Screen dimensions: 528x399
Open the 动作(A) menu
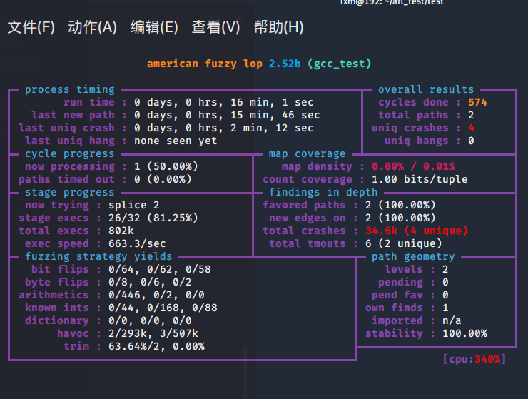[x=92, y=28]
